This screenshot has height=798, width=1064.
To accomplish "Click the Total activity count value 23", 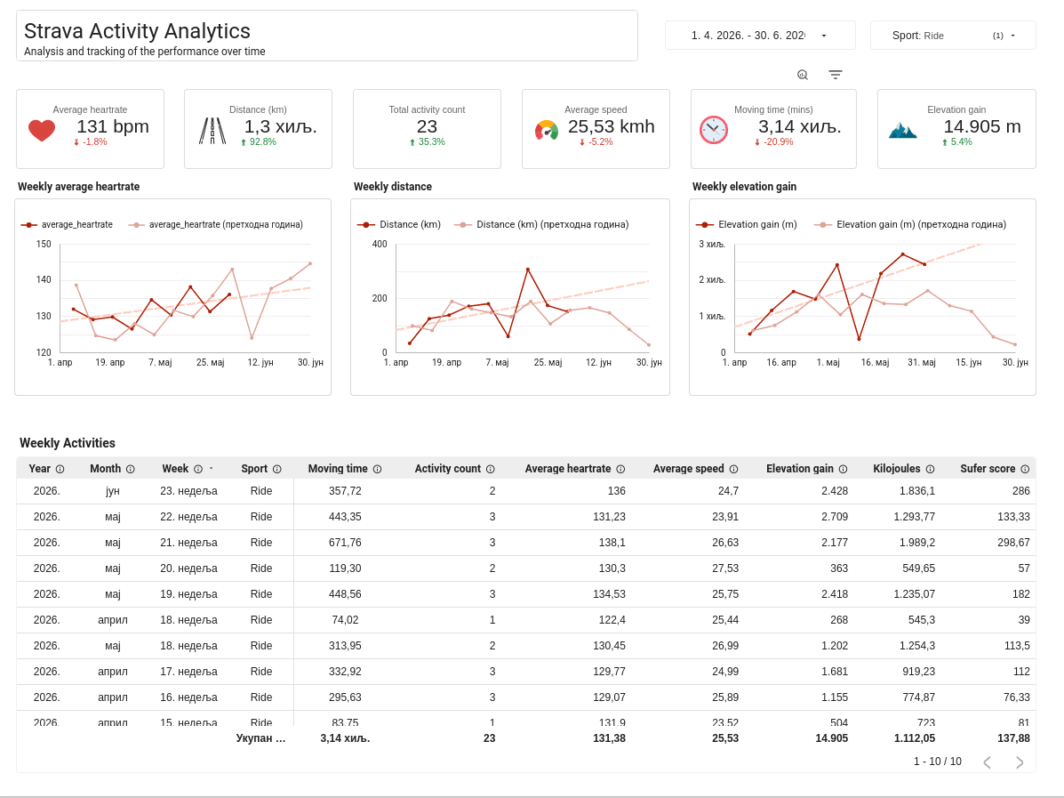I will [x=427, y=126].
